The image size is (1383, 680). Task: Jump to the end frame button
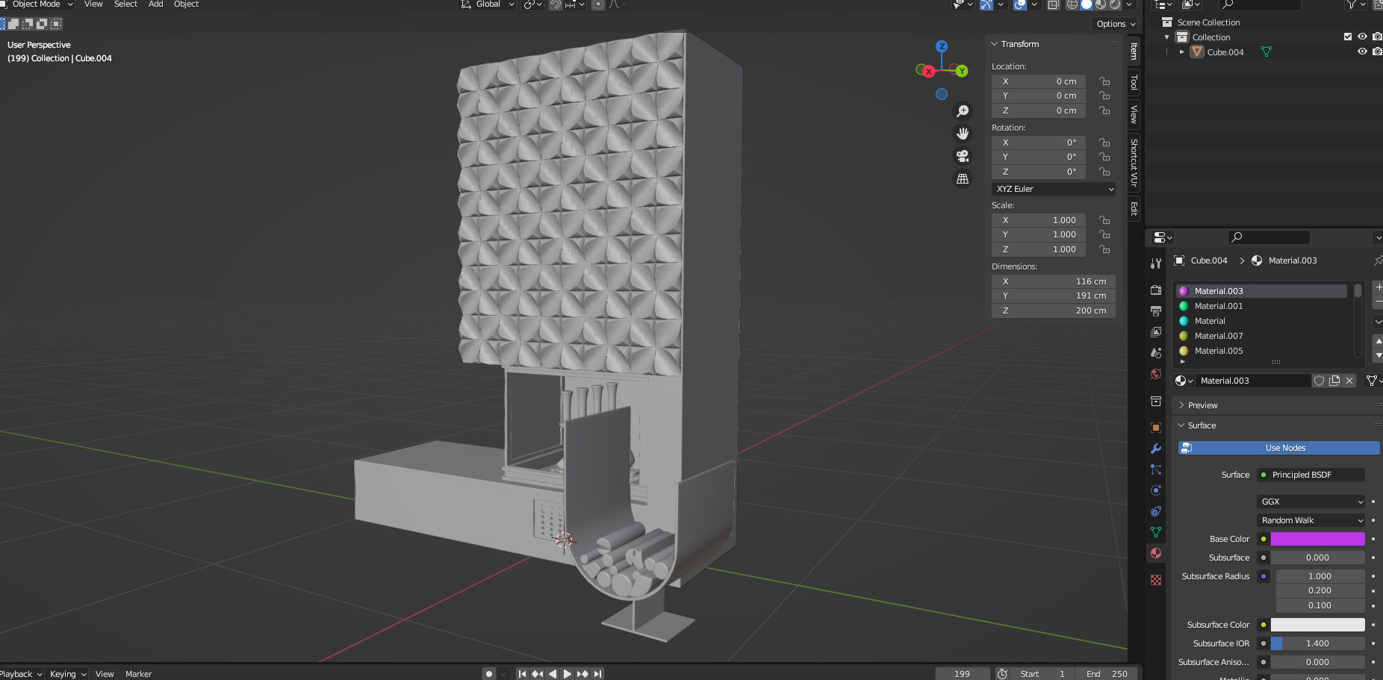[x=597, y=673]
